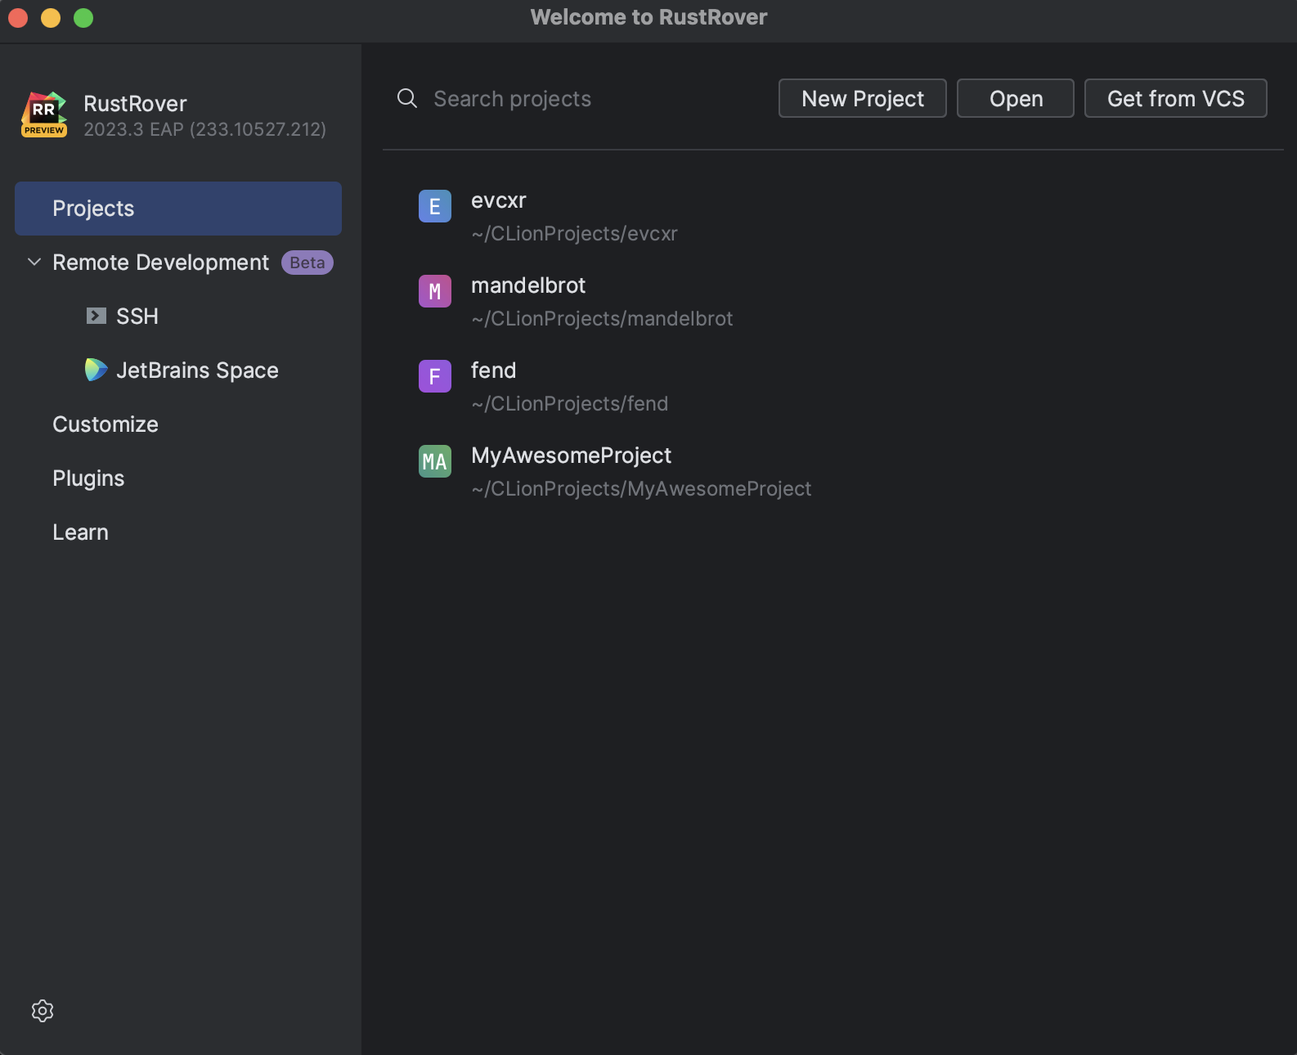Open the Customize section

pos(105,424)
